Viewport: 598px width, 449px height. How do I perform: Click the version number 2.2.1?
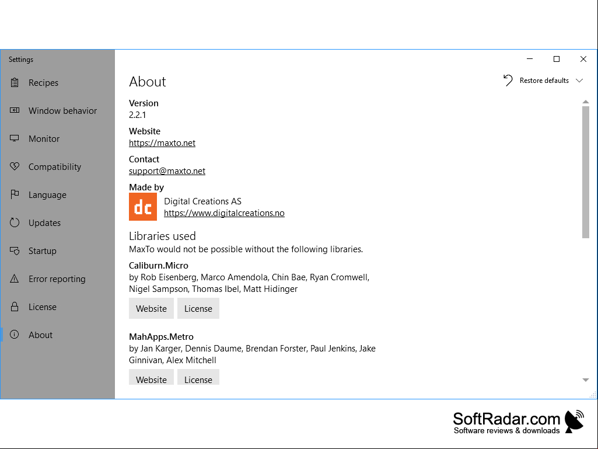[137, 115]
